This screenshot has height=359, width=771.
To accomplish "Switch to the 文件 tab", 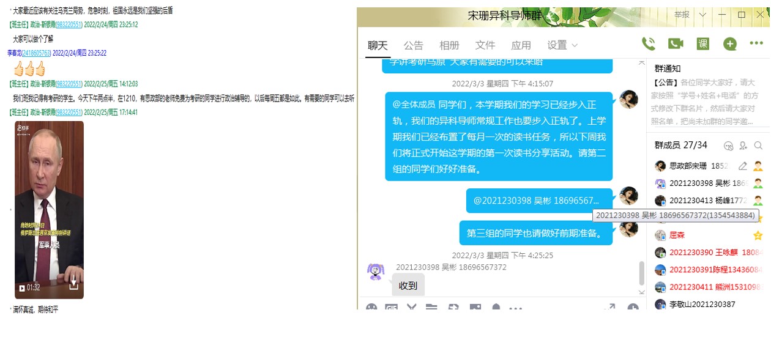I will (485, 45).
